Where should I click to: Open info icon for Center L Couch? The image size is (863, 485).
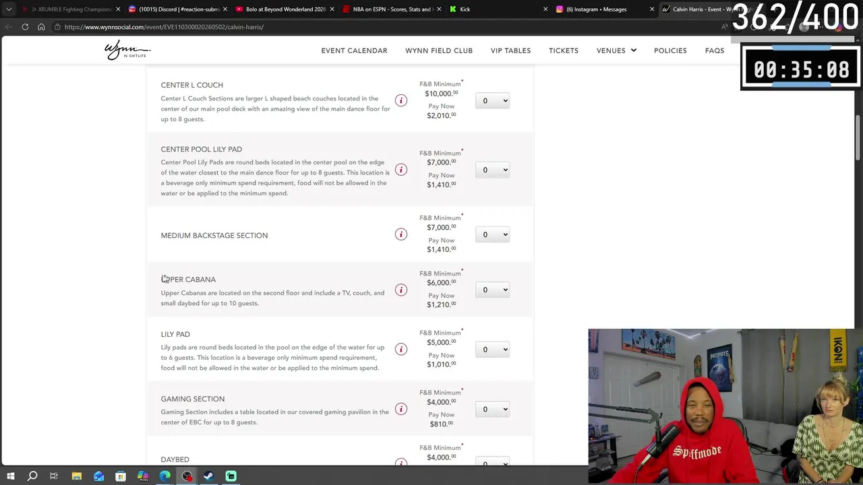401,100
